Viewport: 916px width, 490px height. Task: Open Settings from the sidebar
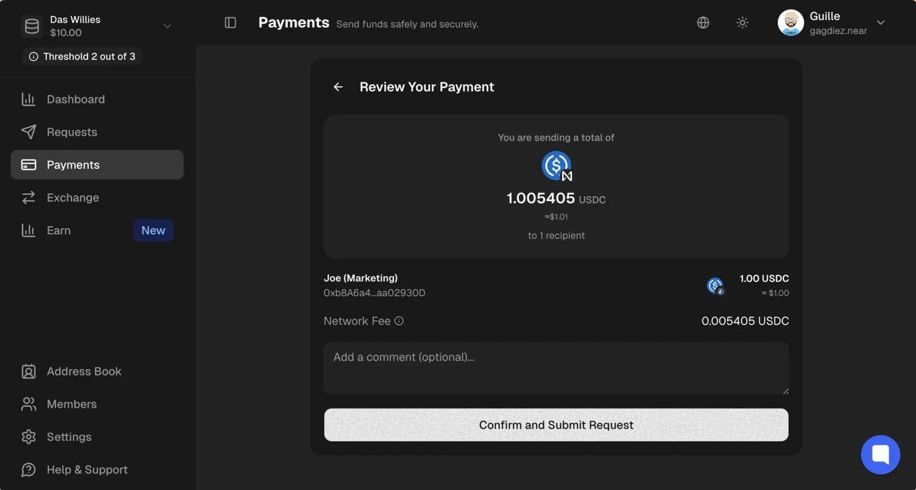tap(97, 437)
